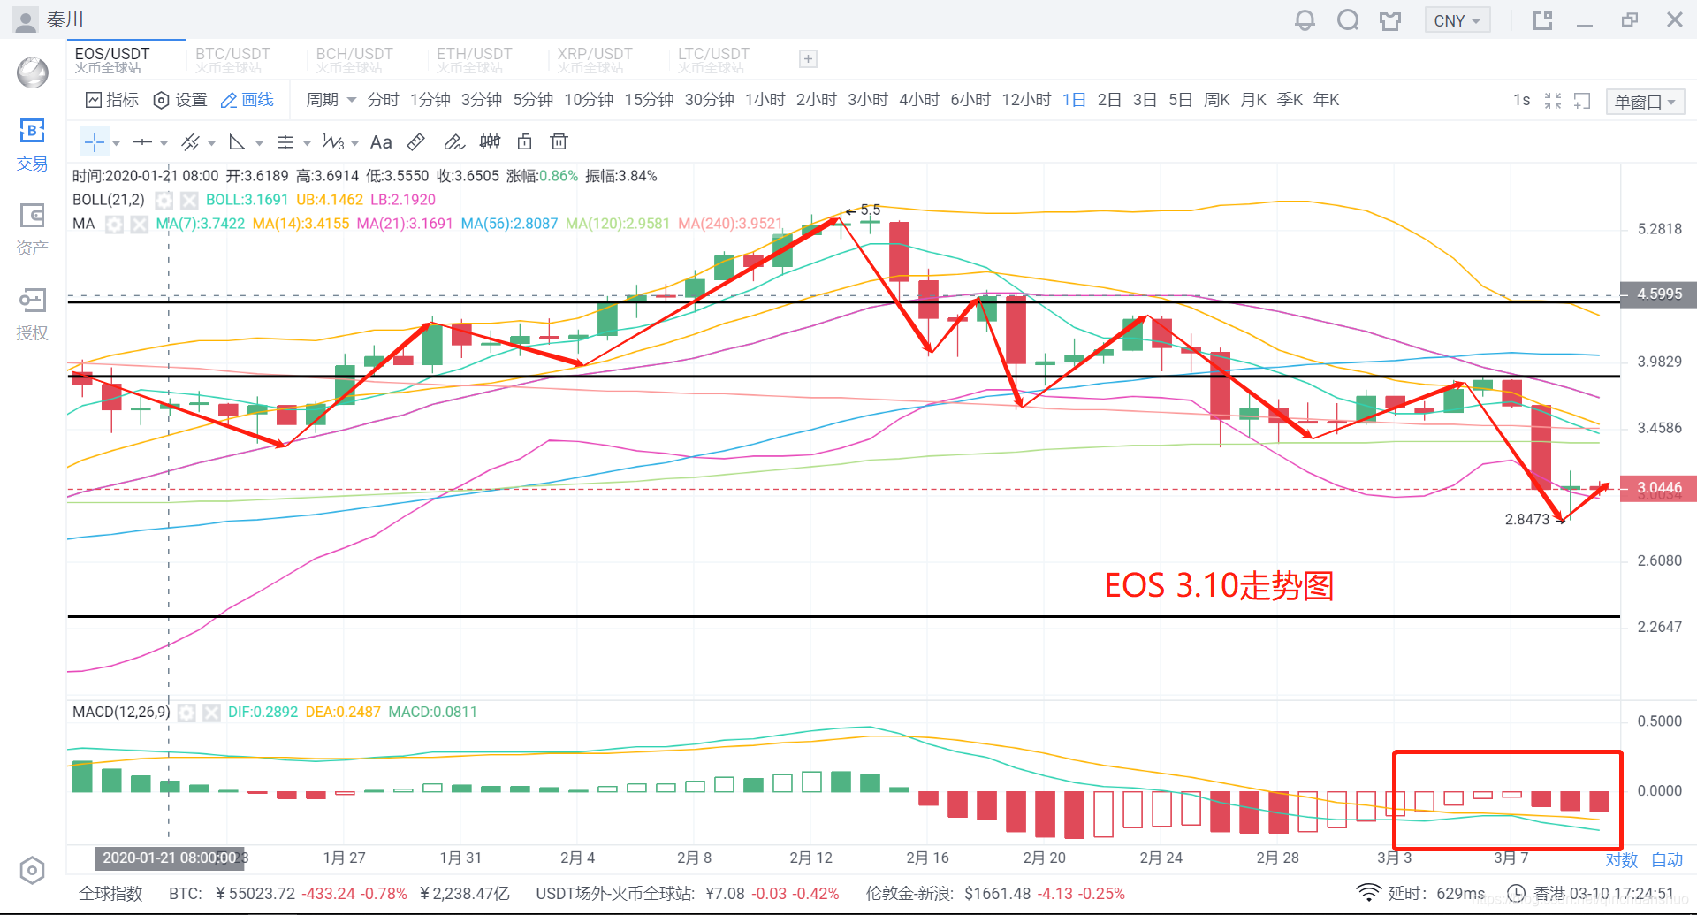Open MACD indicator gear settings

click(x=186, y=713)
